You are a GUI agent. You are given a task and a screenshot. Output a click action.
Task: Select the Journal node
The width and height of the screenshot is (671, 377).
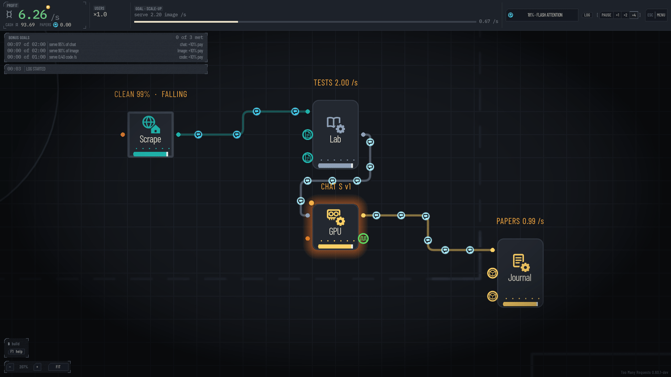pyautogui.click(x=520, y=273)
